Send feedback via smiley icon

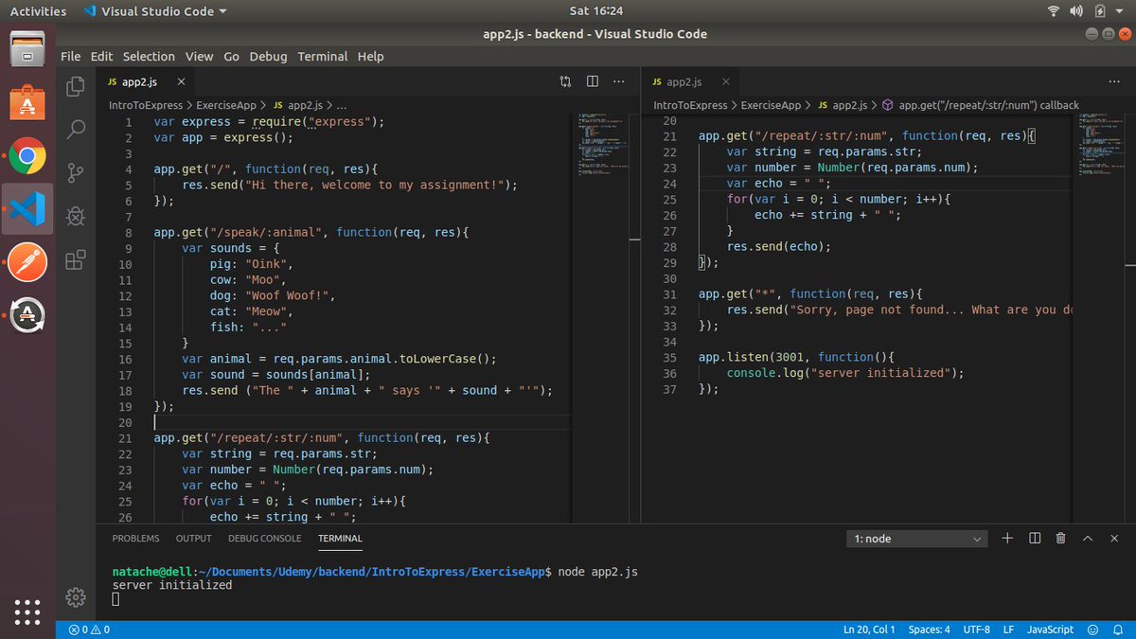[1093, 630]
